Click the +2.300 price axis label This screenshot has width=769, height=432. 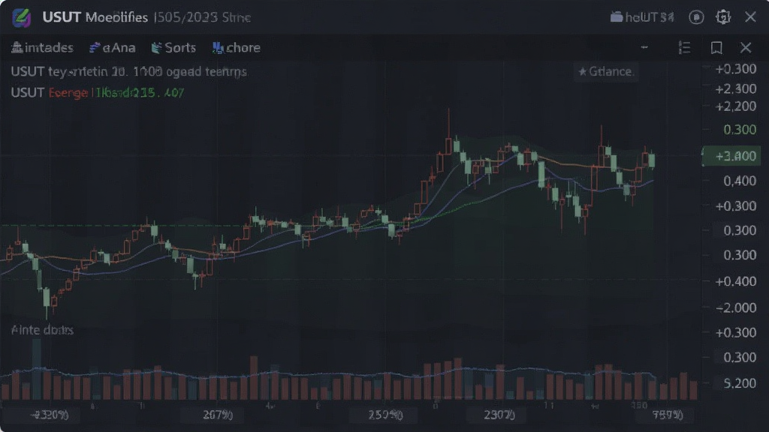[x=736, y=89]
